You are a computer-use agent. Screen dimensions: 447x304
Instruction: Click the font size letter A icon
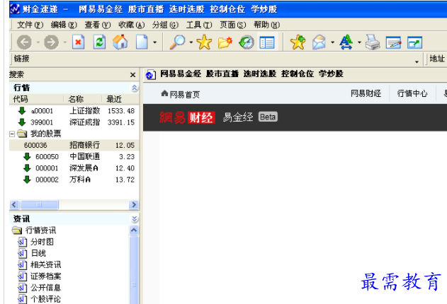[x=346, y=42]
